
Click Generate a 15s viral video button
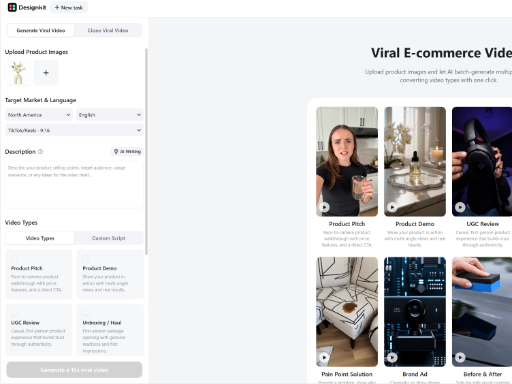tap(74, 370)
